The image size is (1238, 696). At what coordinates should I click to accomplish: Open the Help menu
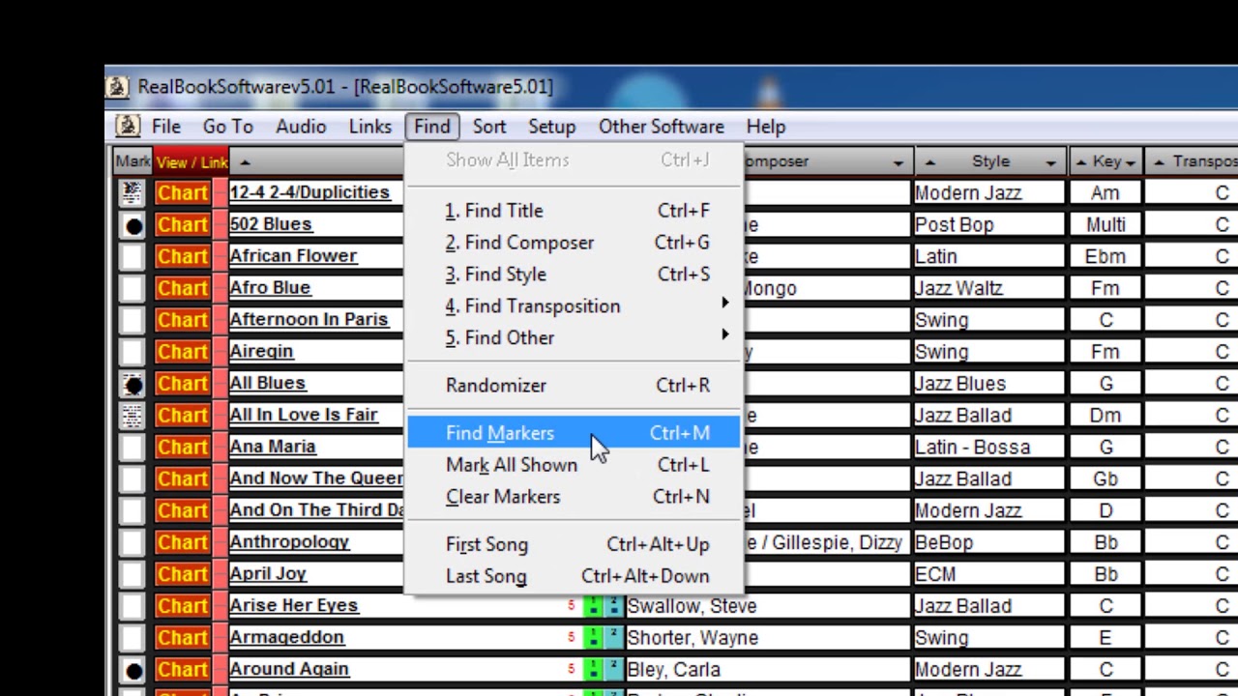point(766,127)
